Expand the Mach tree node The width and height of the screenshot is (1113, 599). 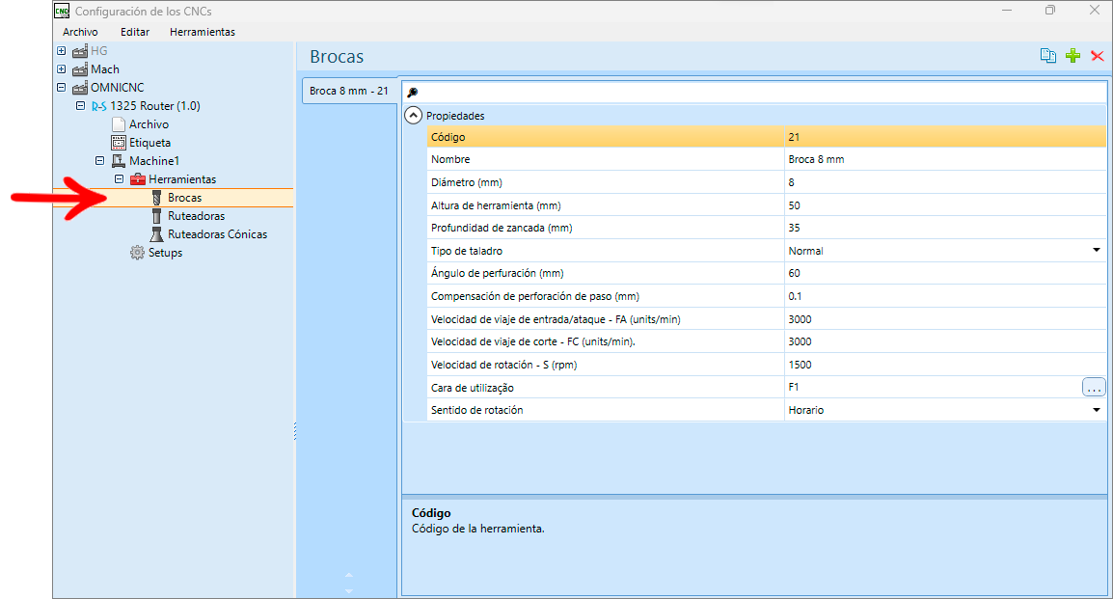point(61,69)
